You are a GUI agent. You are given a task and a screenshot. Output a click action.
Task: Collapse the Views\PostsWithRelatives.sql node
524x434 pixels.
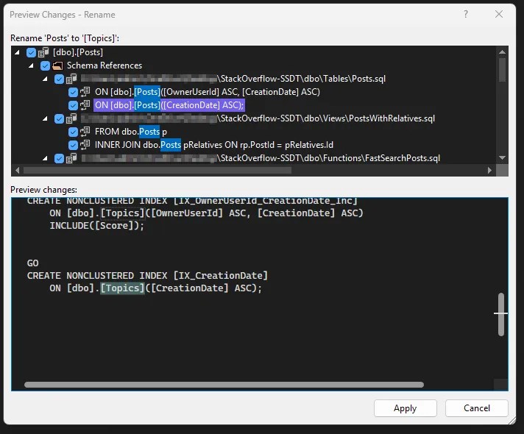(46, 118)
